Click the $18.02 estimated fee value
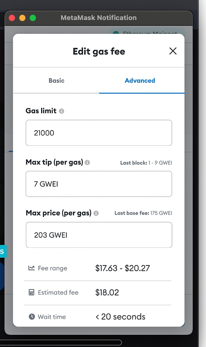This screenshot has width=206, height=347. tap(107, 292)
